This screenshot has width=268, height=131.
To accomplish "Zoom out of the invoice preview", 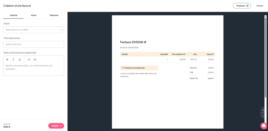I will click(x=264, y=116).
